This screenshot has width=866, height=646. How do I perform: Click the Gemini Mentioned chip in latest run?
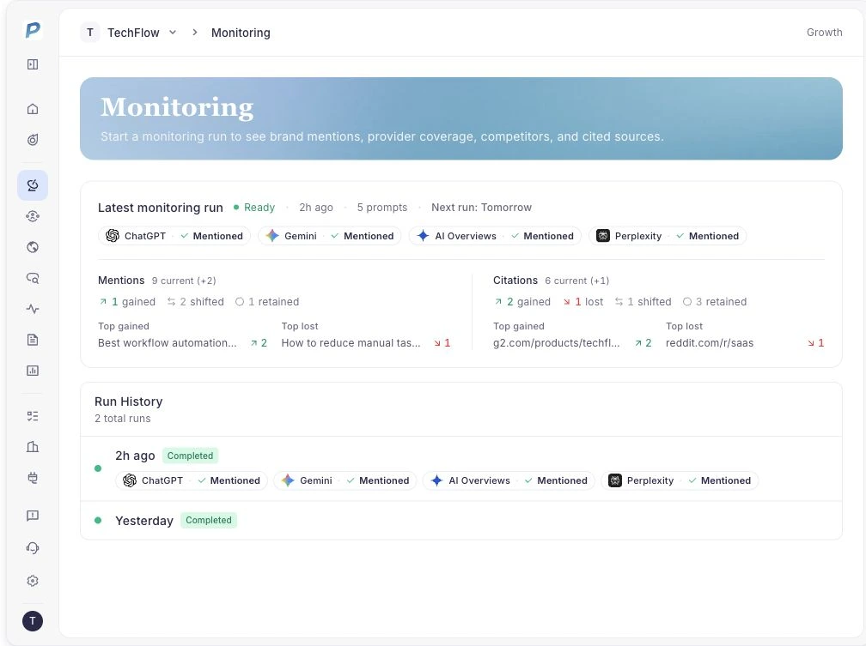click(x=329, y=236)
